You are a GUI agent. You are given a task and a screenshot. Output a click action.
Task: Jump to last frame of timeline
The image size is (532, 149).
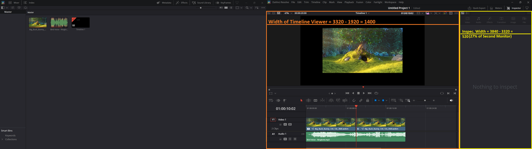[x=369, y=93]
